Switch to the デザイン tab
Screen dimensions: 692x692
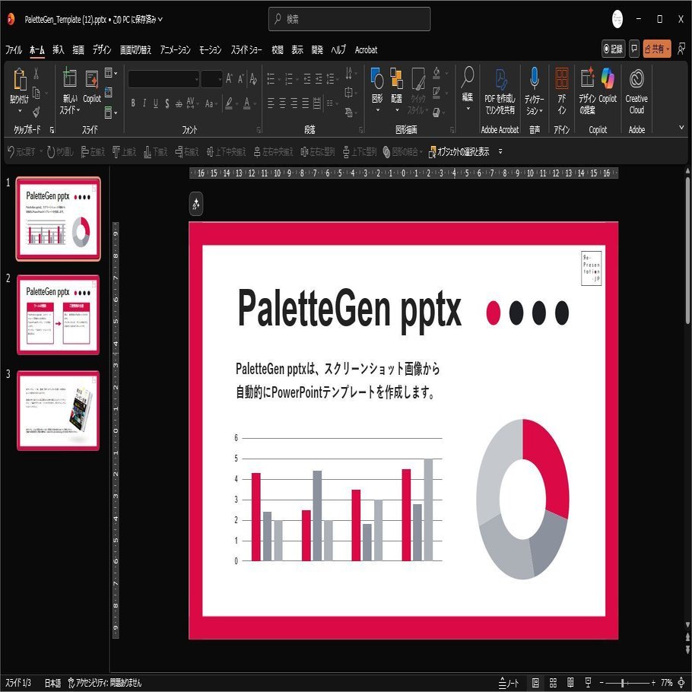pos(101,50)
